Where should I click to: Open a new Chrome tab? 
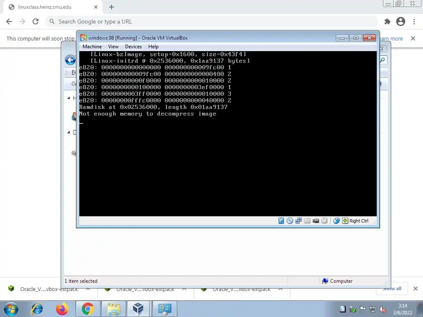click(x=112, y=7)
